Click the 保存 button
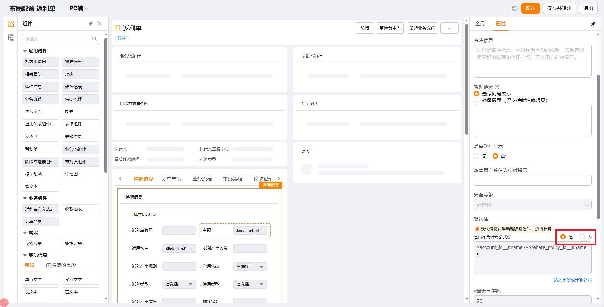Viewport: 604px width, 307px height. (x=530, y=9)
